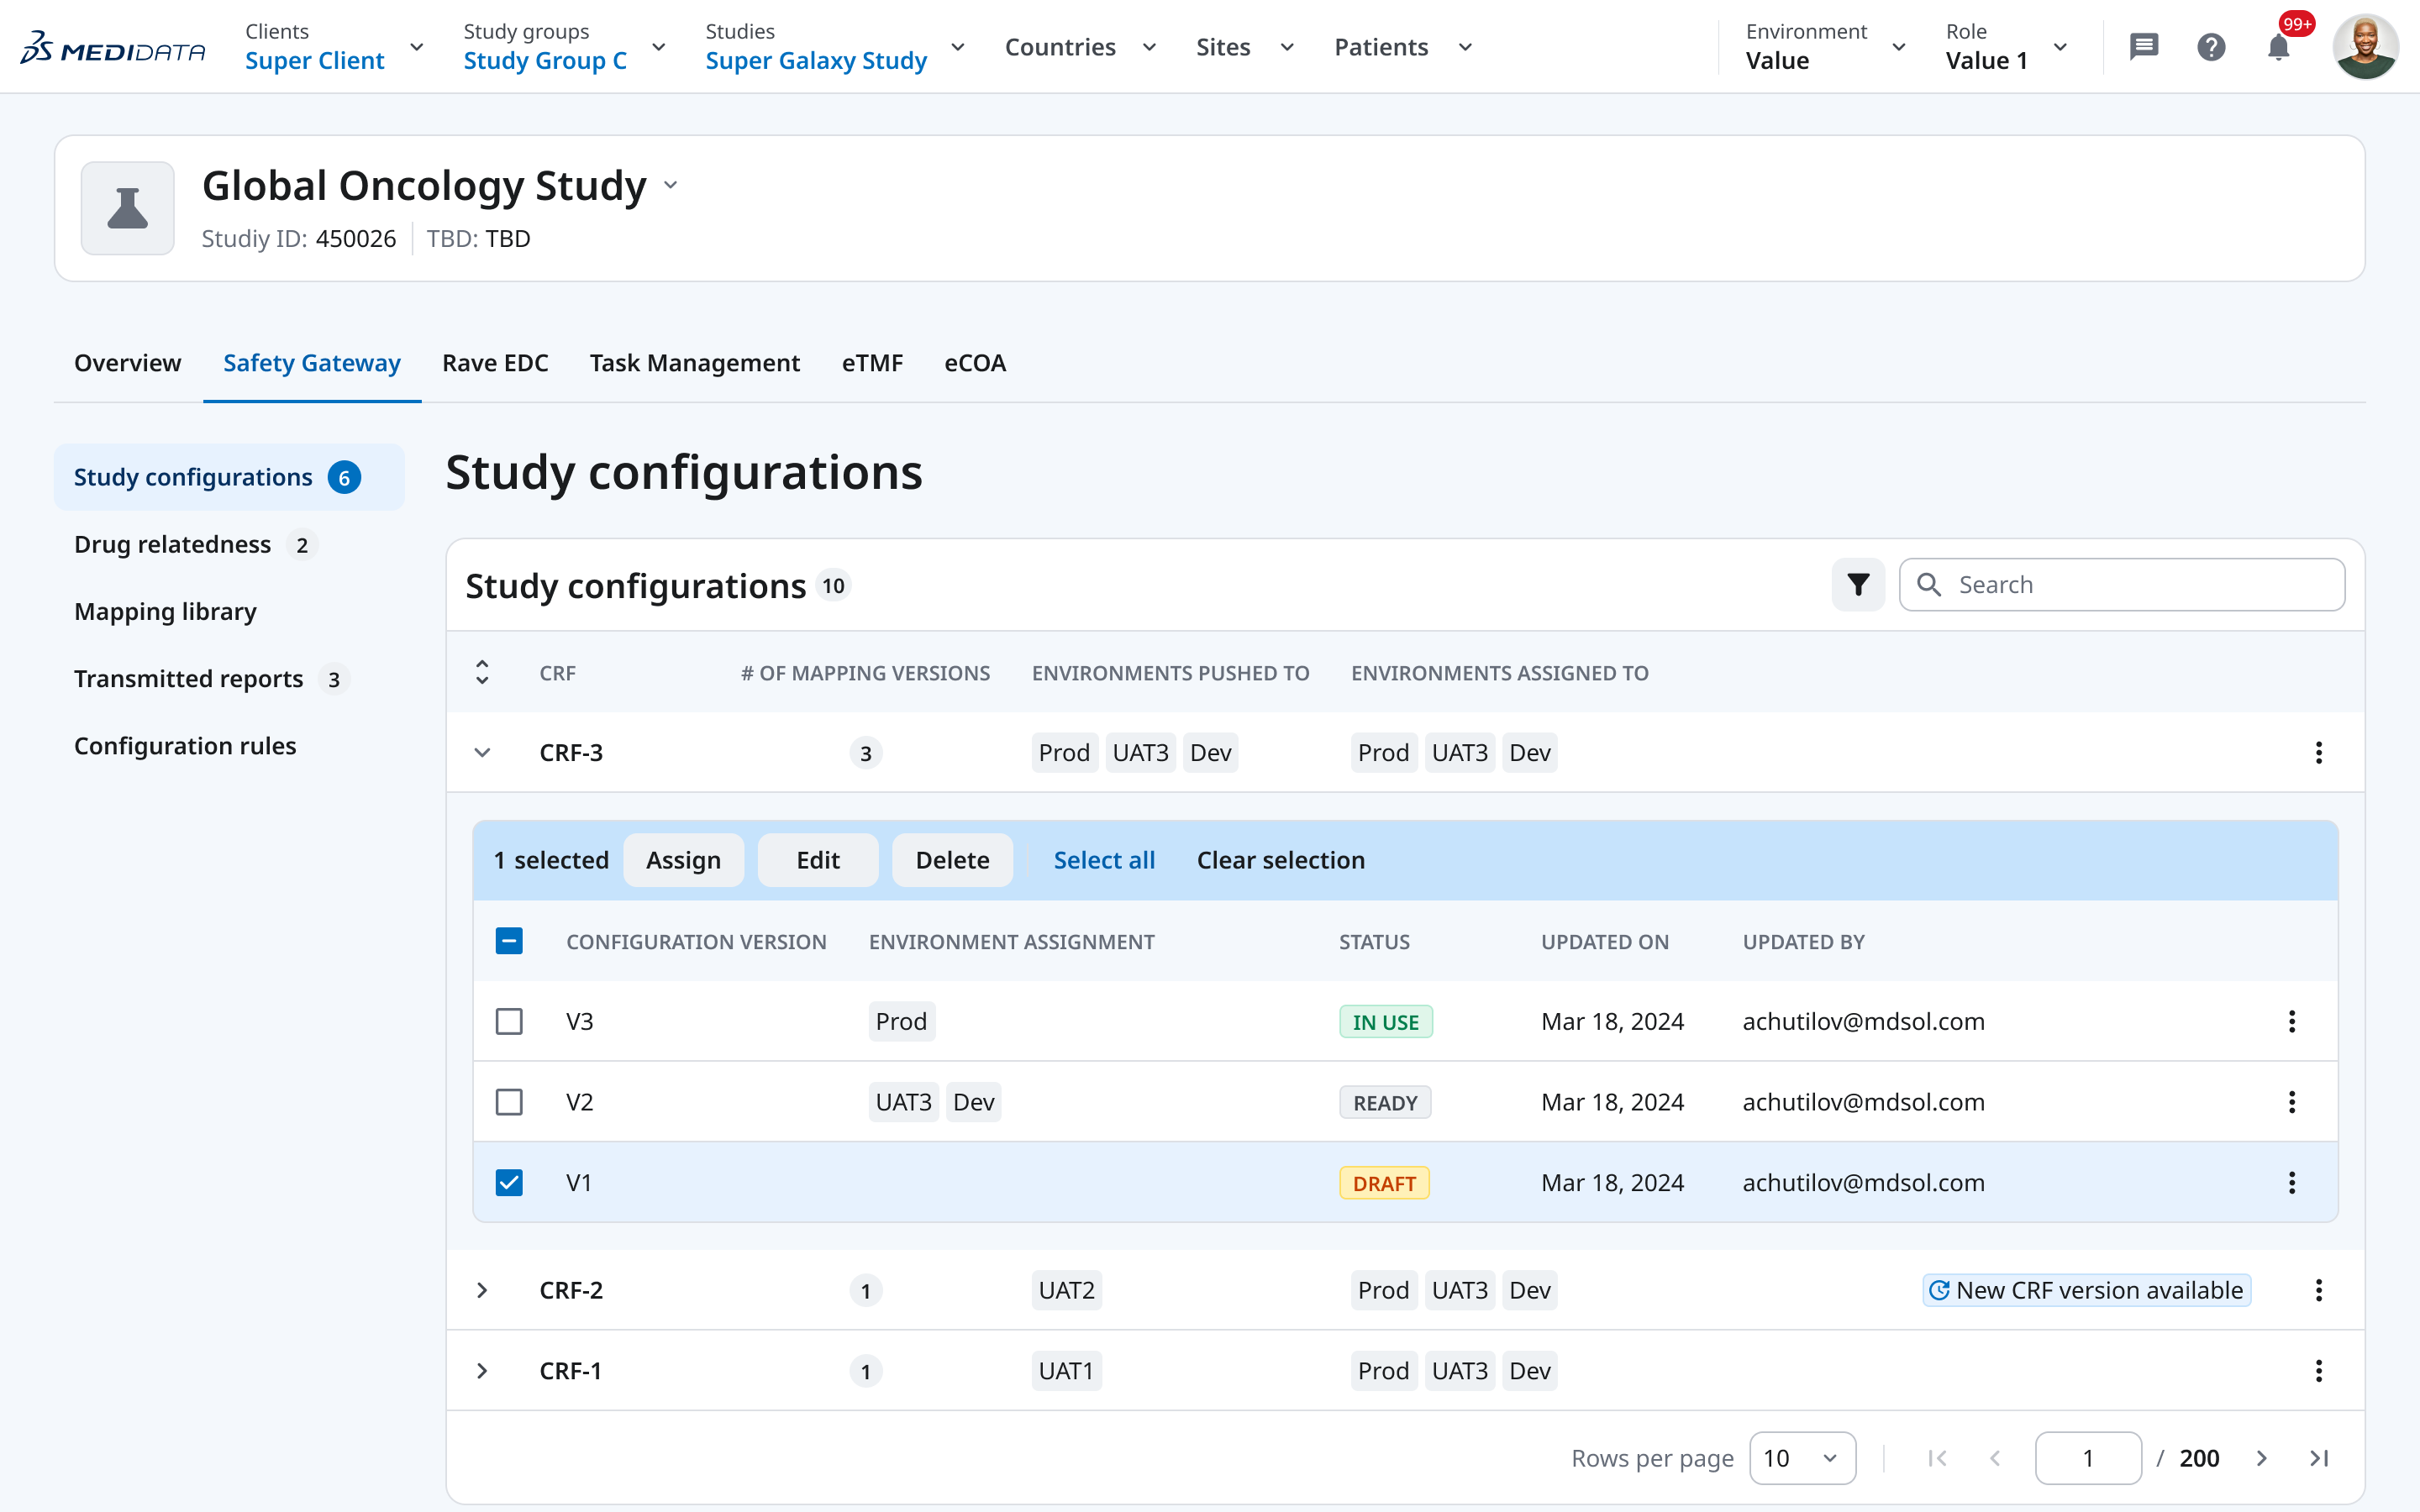Image resolution: width=2420 pixels, height=1512 pixels.
Task: Click the Select all link
Action: coord(1104,859)
